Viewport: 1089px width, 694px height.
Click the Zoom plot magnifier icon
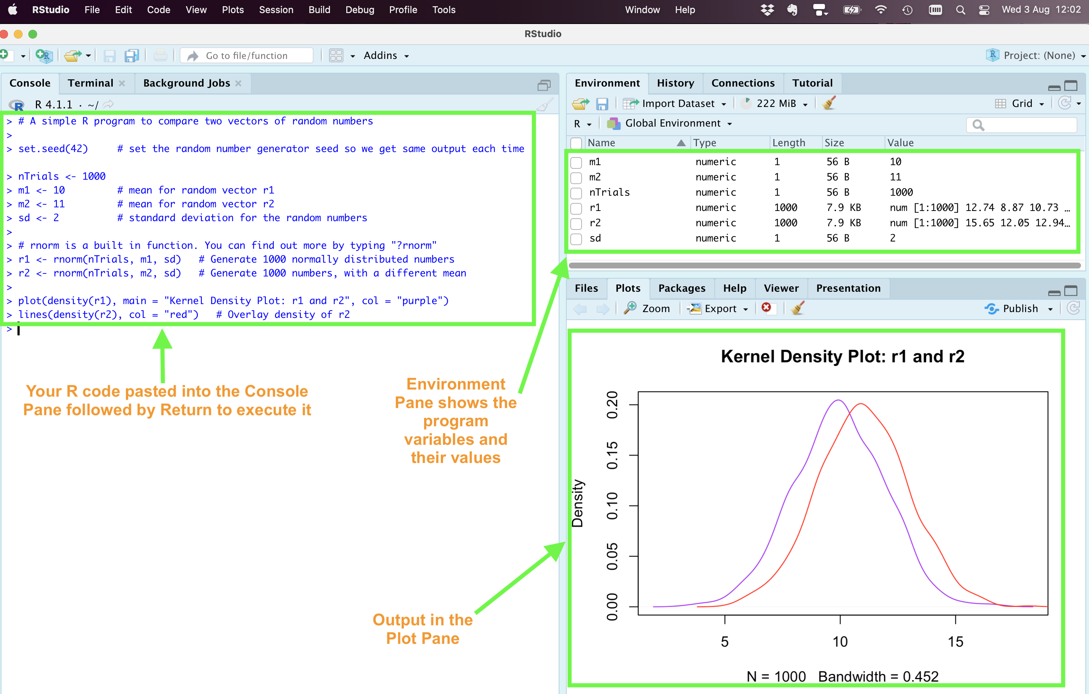coord(630,308)
